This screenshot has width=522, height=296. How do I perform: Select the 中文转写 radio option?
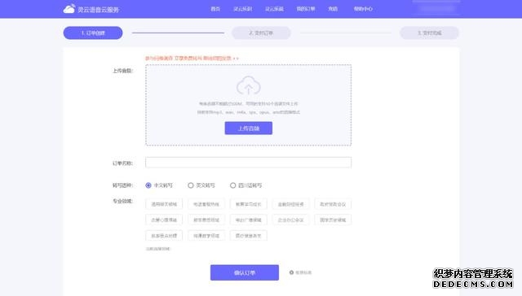tap(148, 185)
